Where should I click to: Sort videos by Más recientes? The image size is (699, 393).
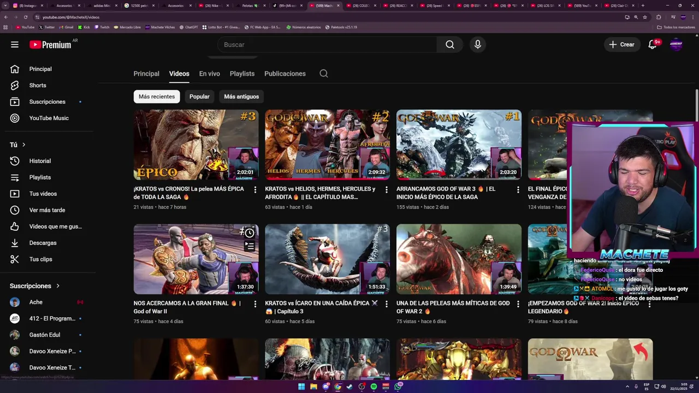tap(157, 97)
